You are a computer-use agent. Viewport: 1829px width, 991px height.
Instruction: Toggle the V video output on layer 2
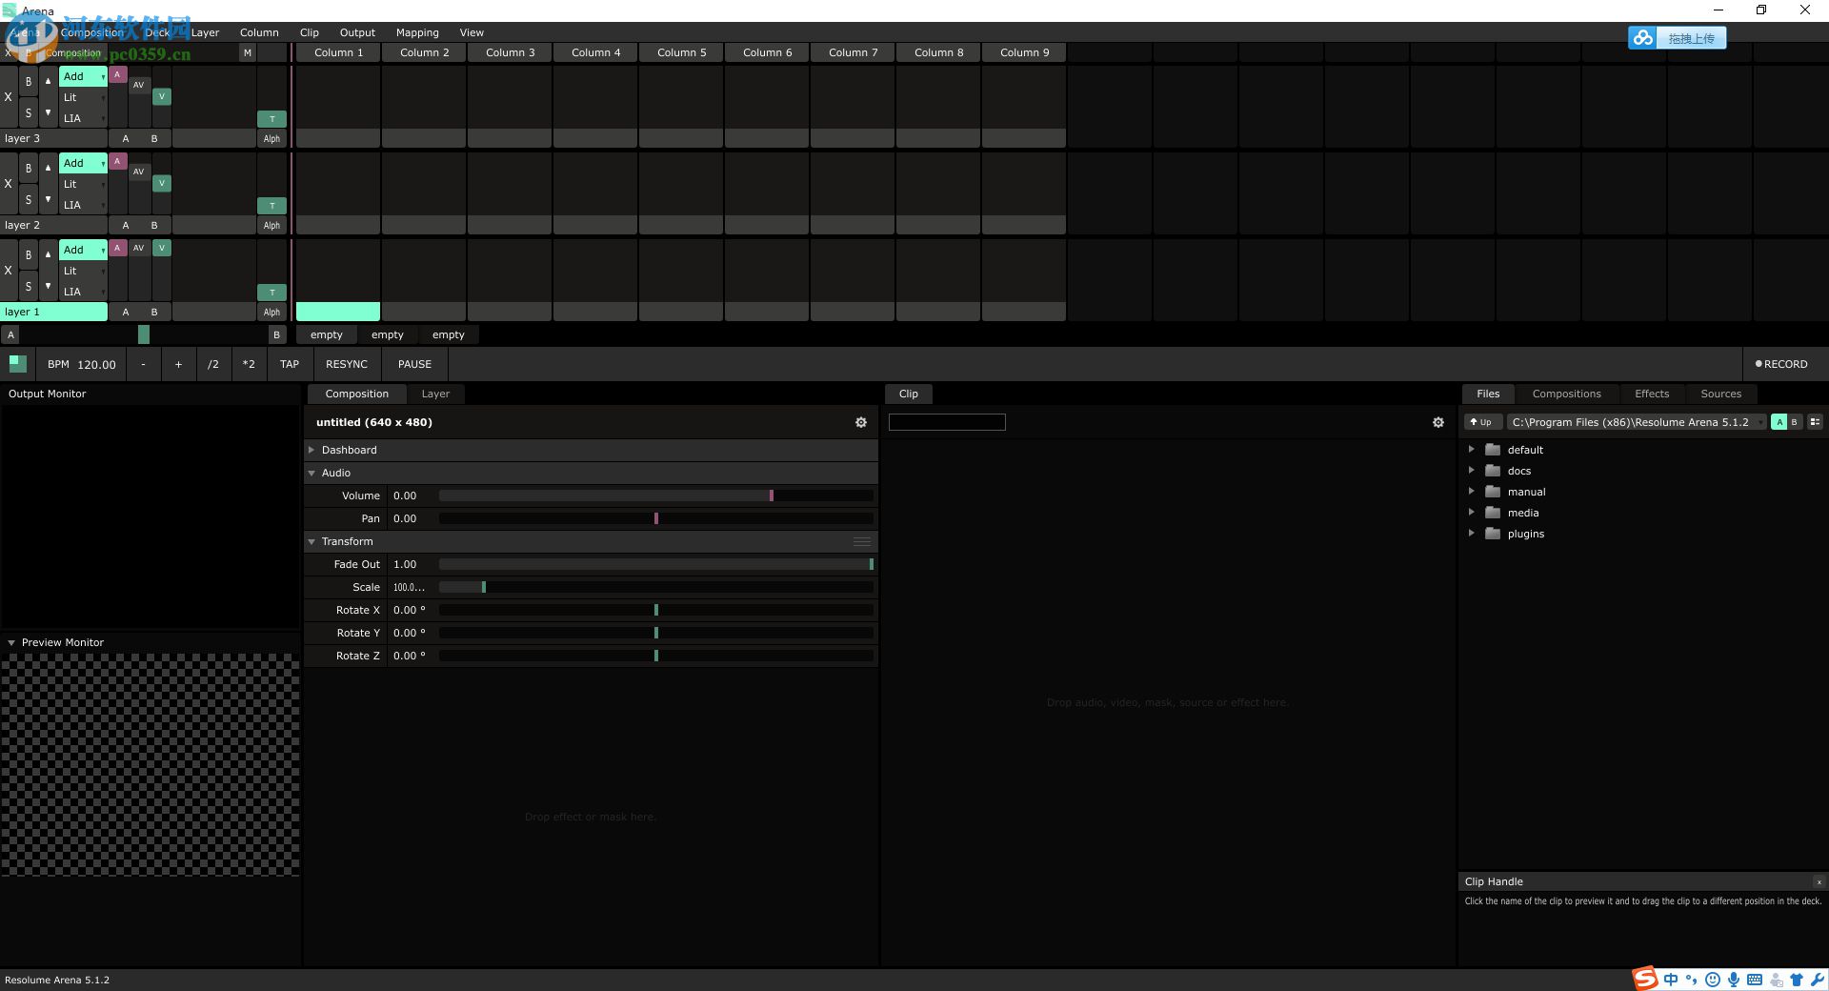tap(162, 183)
